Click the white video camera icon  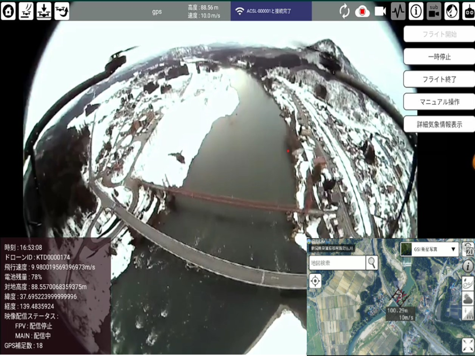point(380,11)
